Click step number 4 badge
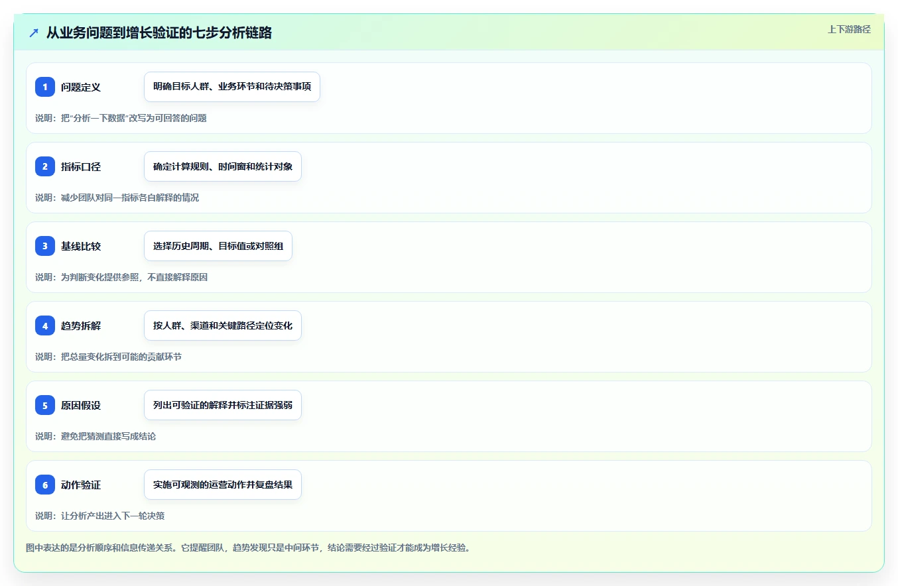Image resolution: width=898 pixels, height=586 pixels. point(45,325)
